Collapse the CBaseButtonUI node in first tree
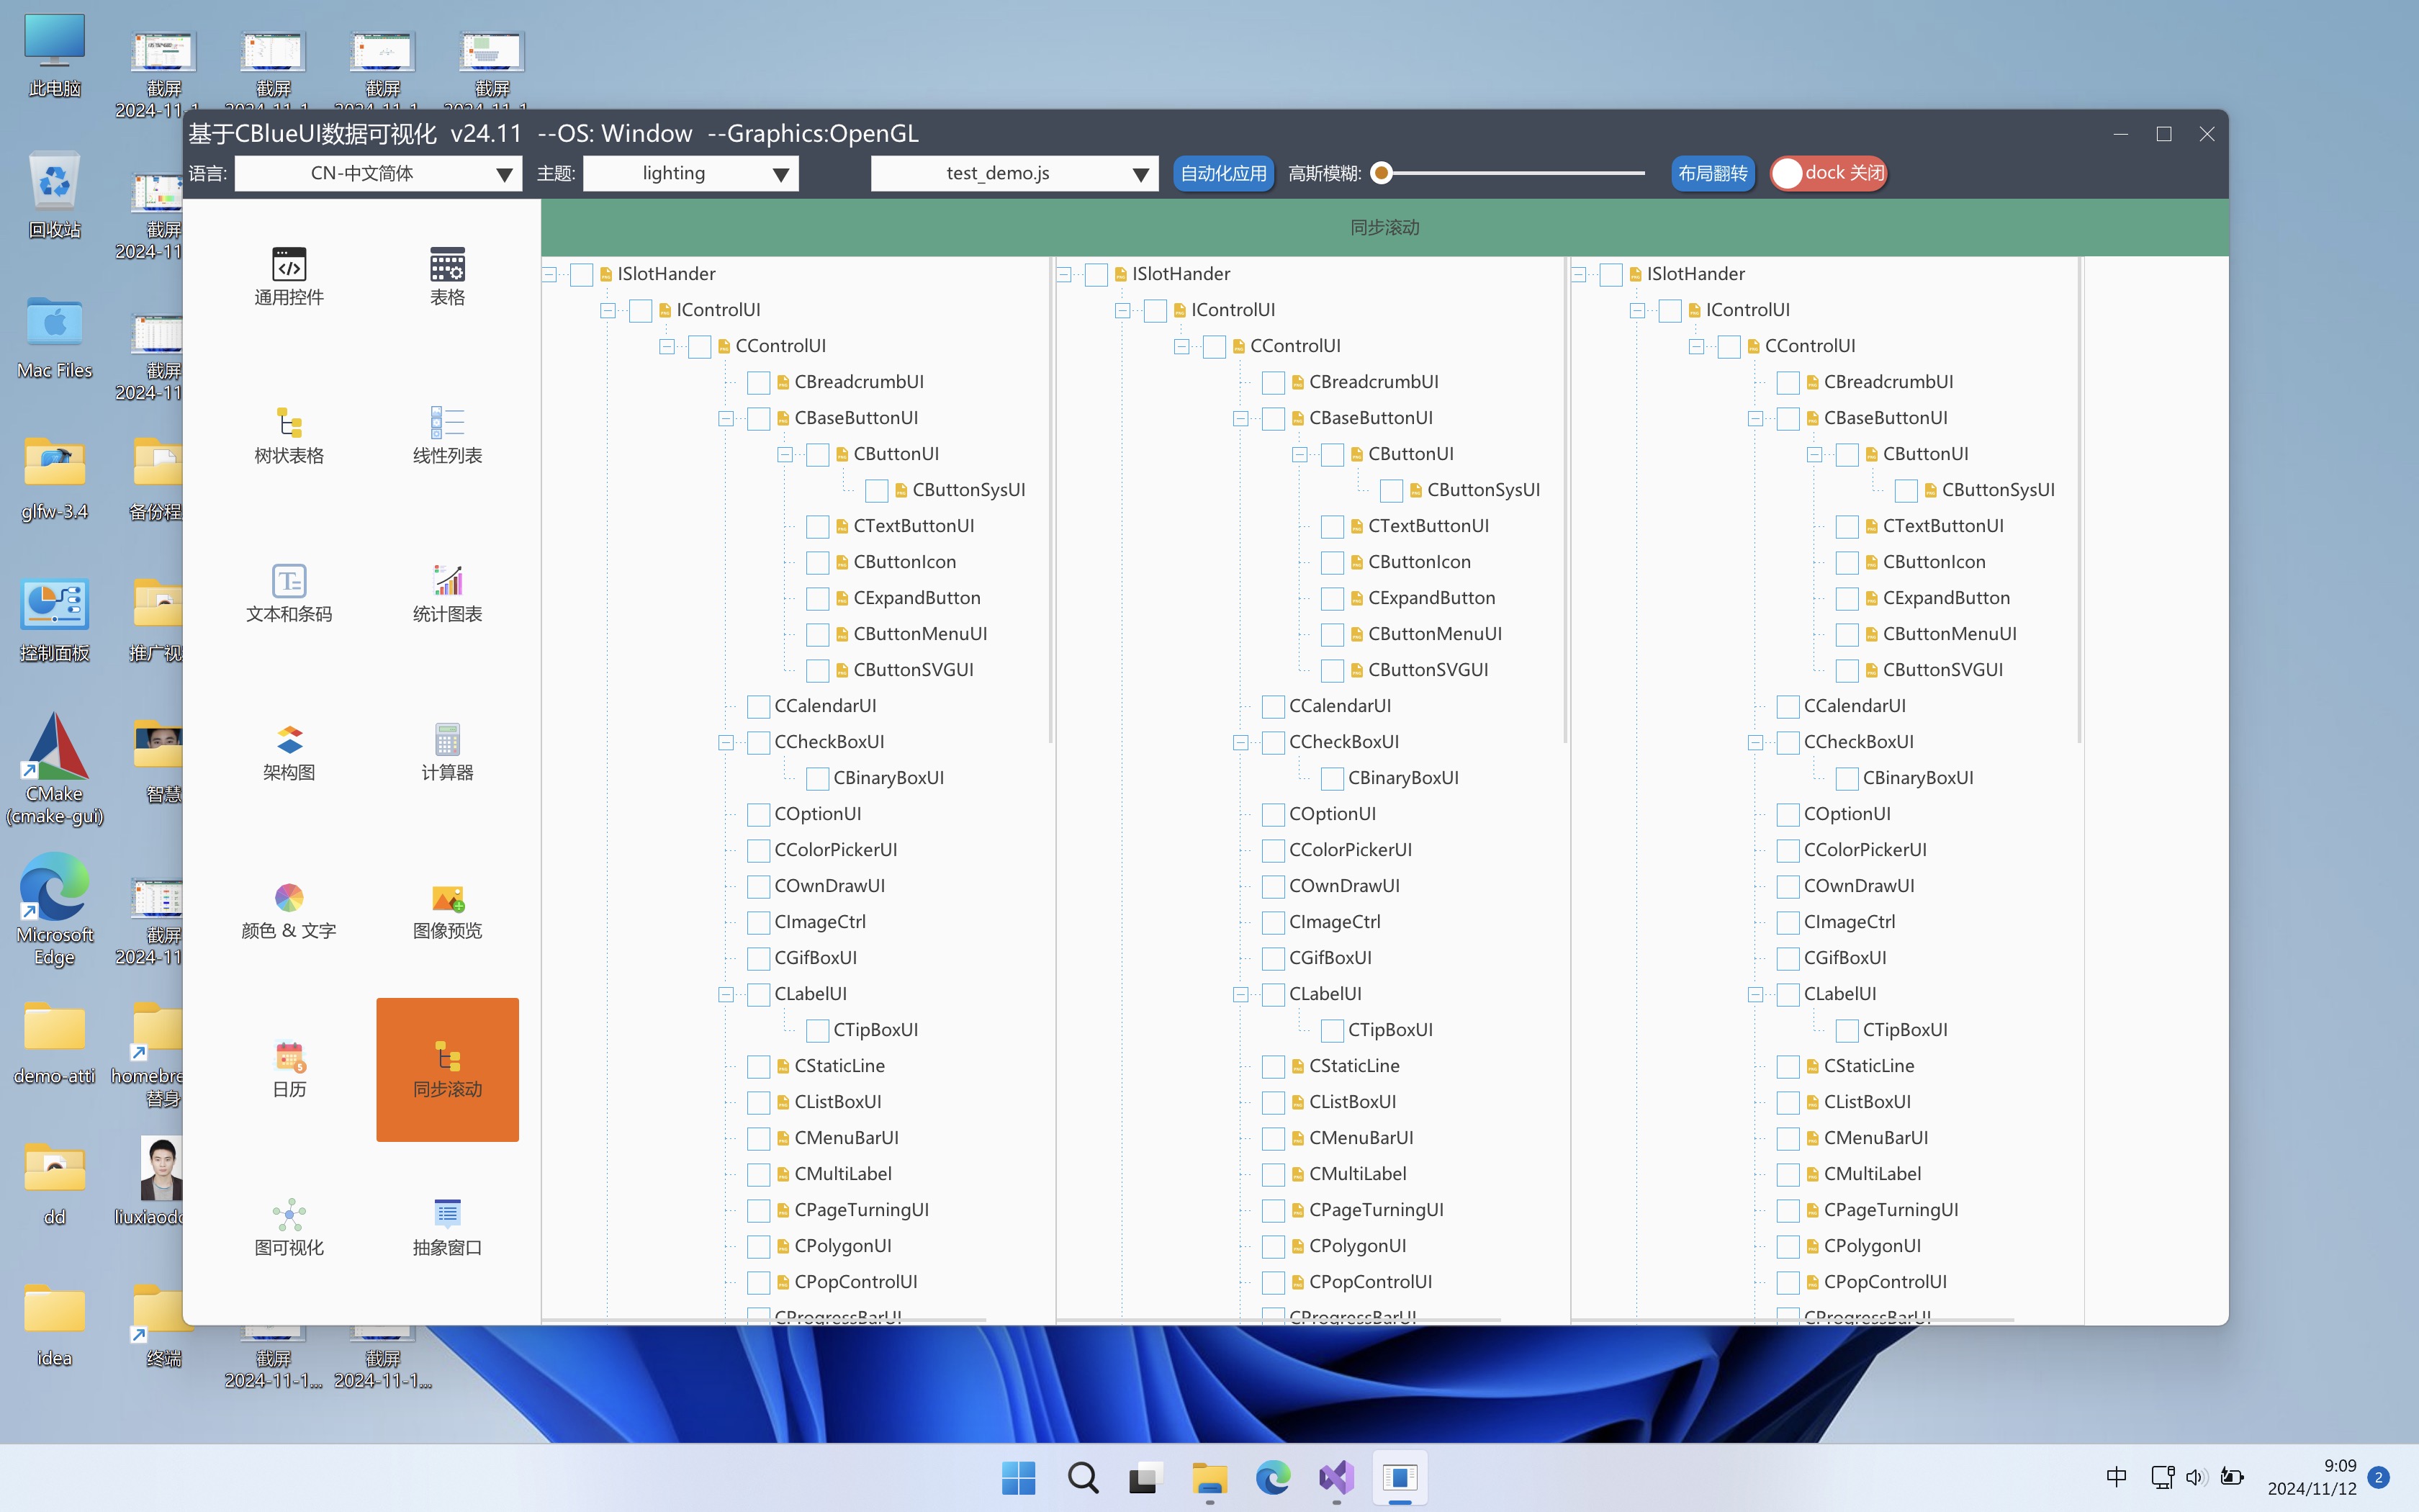The width and height of the screenshot is (2419, 1512). click(726, 419)
